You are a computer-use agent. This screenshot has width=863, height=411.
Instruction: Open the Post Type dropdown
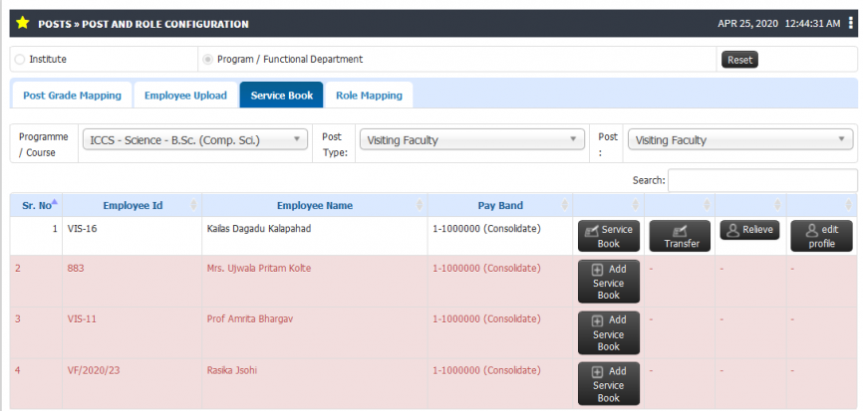pos(471,140)
